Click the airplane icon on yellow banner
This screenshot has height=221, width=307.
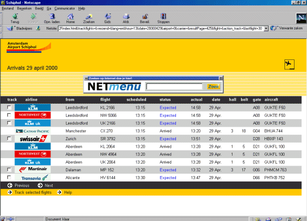tap(289, 64)
